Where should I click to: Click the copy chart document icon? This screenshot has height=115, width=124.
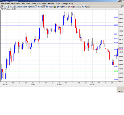pos(80,7)
